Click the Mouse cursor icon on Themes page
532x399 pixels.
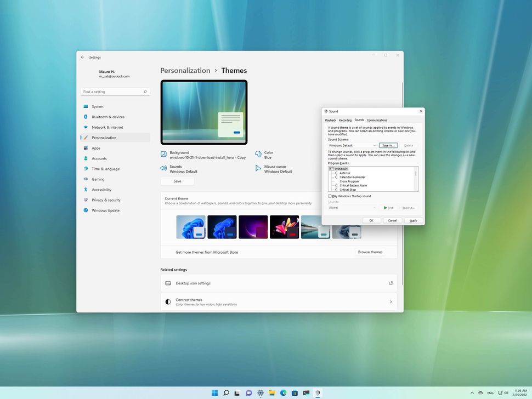258,169
